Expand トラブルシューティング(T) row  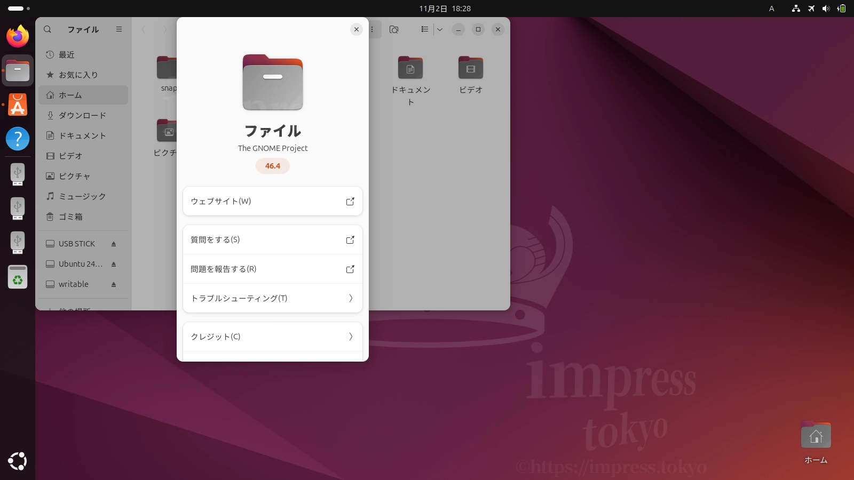click(273, 298)
